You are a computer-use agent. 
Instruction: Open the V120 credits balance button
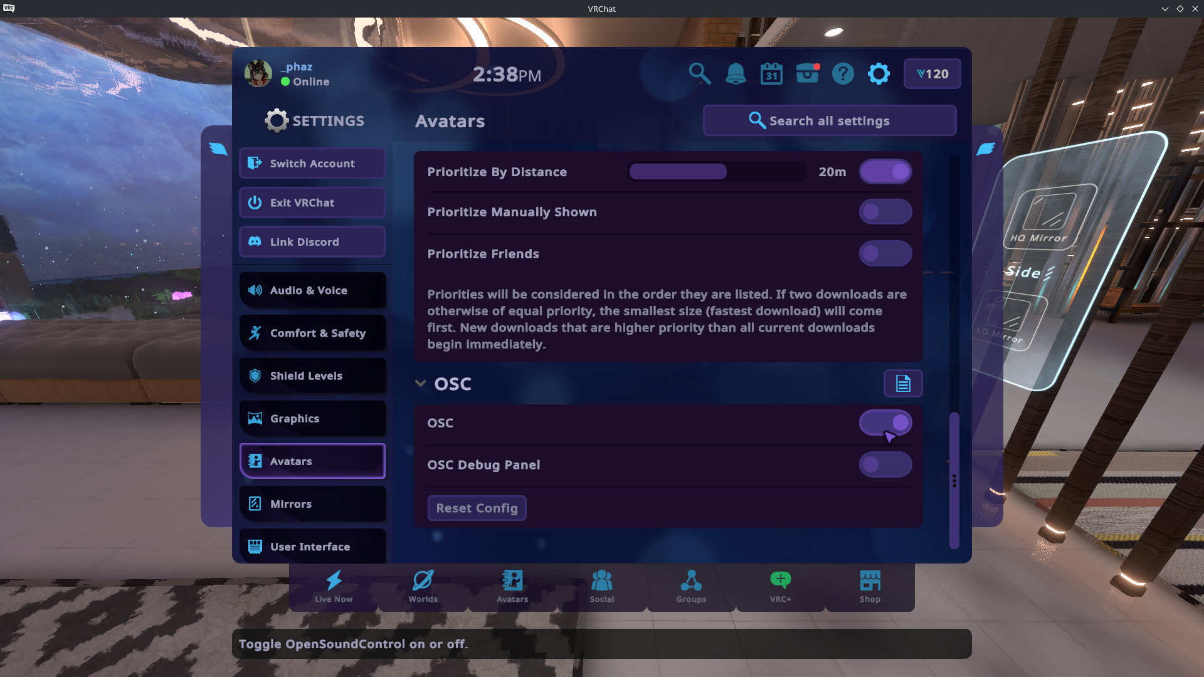click(932, 74)
